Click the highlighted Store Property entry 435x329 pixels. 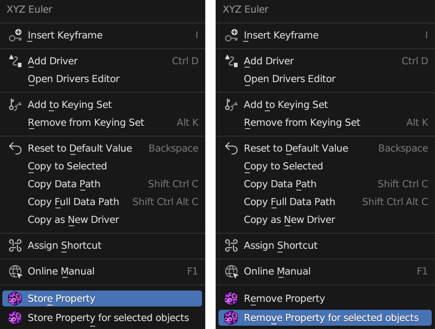[62, 298]
